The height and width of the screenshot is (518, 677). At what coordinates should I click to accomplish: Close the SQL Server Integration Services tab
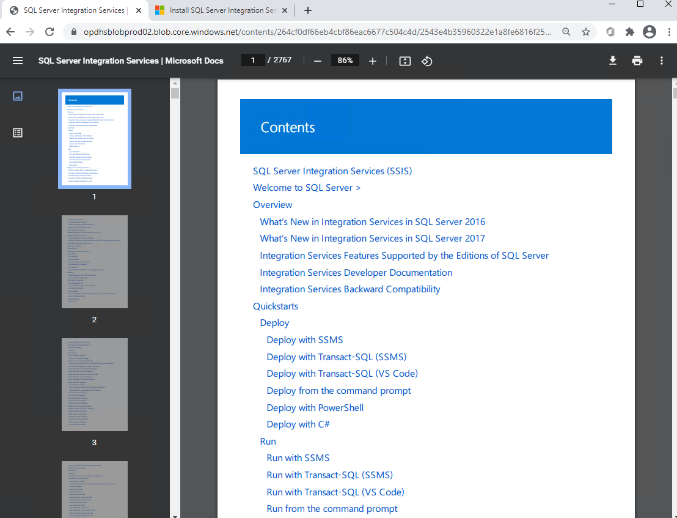click(139, 10)
